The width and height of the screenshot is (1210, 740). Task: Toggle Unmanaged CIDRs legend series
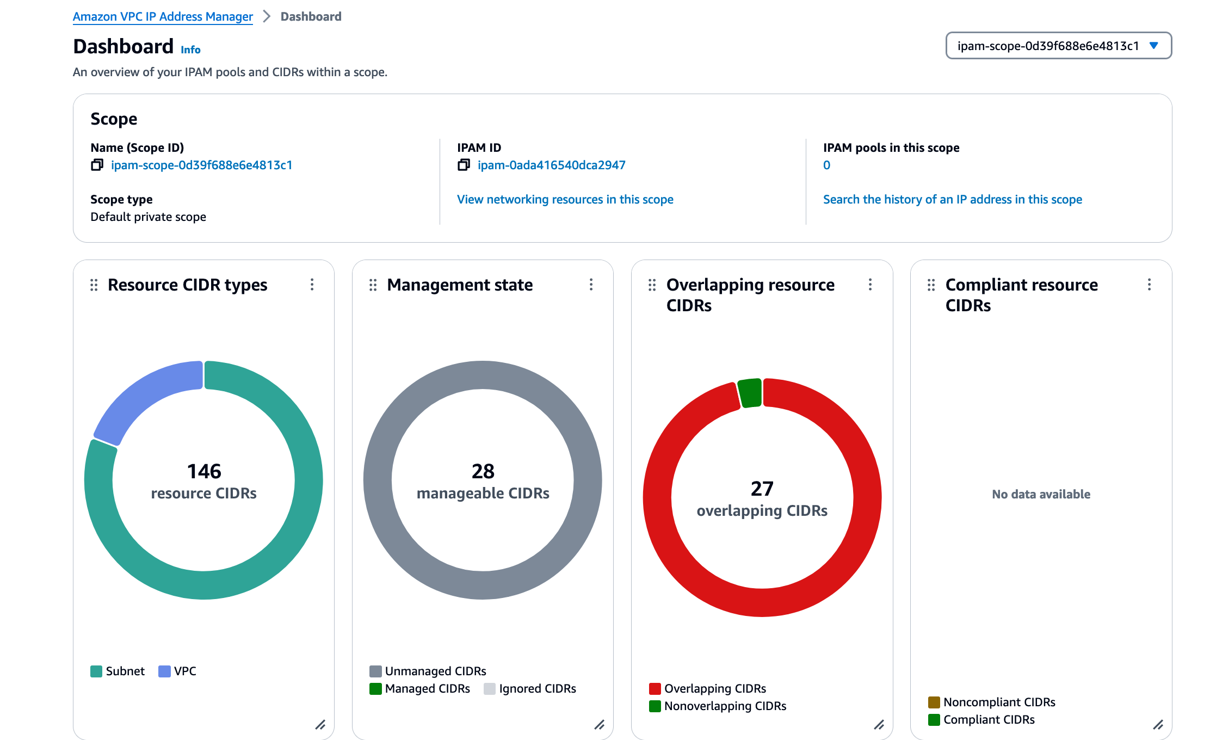[428, 671]
